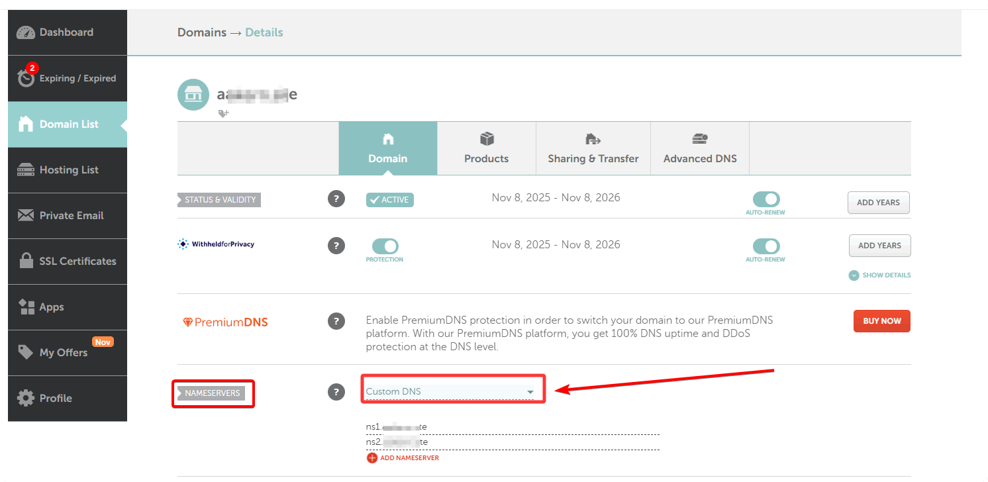This screenshot has width=988, height=482.
Task: Click the PremiumDNS diamond logo
Action: 188,322
